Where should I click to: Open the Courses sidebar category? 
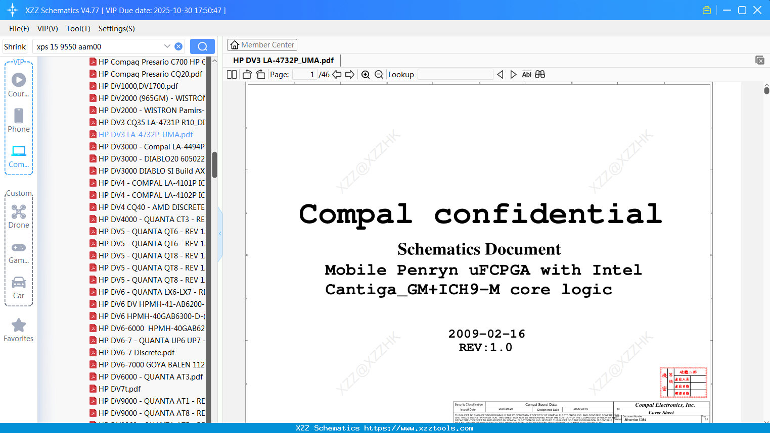click(19, 85)
